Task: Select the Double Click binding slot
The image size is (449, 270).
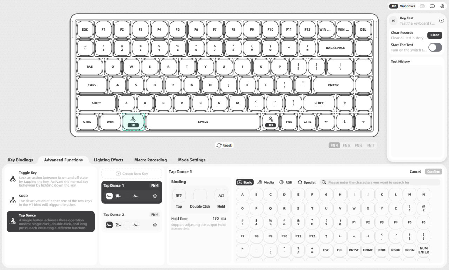Action: click(200, 195)
